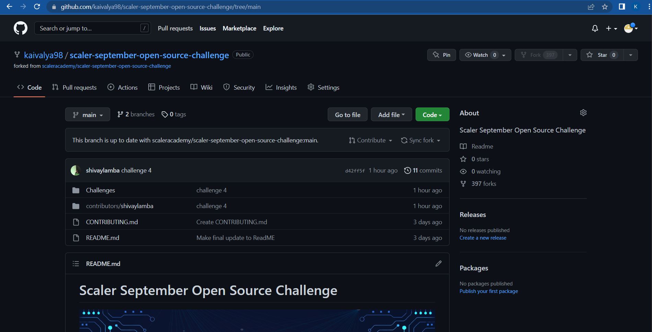Image resolution: width=652 pixels, height=332 pixels.
Task: Open Marketplace in top navigation
Action: pos(240,28)
